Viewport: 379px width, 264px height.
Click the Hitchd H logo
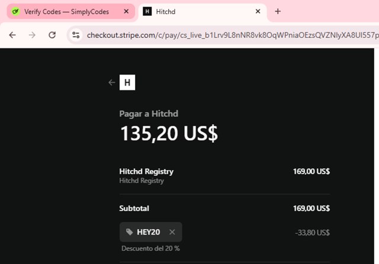pos(127,83)
